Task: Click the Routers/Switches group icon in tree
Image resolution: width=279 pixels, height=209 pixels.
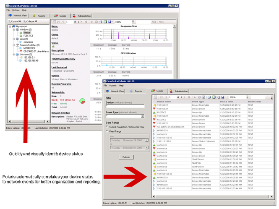Action: pyautogui.click(x=17, y=45)
